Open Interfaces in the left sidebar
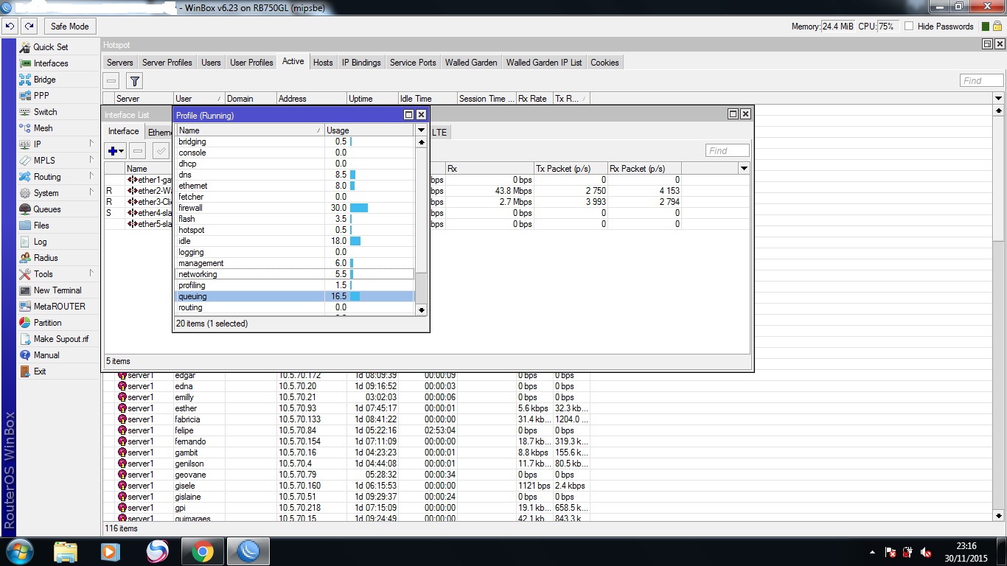The height and width of the screenshot is (566, 1007). [50, 63]
